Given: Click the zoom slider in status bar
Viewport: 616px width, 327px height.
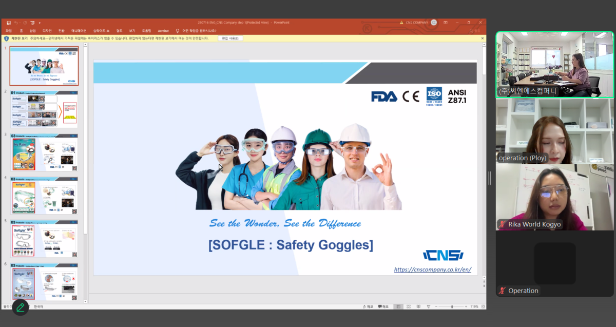Looking at the screenshot, I should 452,306.
